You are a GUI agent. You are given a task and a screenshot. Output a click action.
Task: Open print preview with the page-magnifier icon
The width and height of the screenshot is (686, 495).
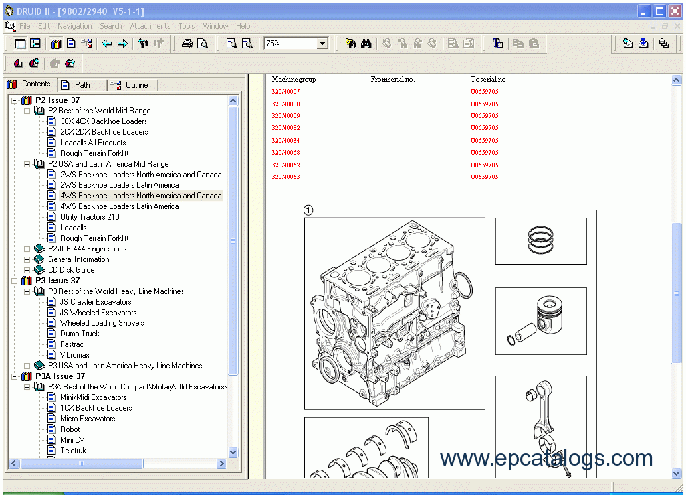(203, 44)
